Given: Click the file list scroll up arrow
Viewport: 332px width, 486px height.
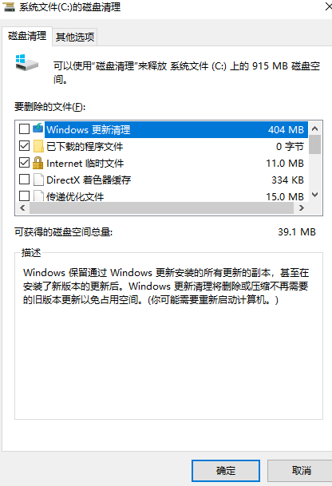Looking at the screenshot, I should point(315,128).
